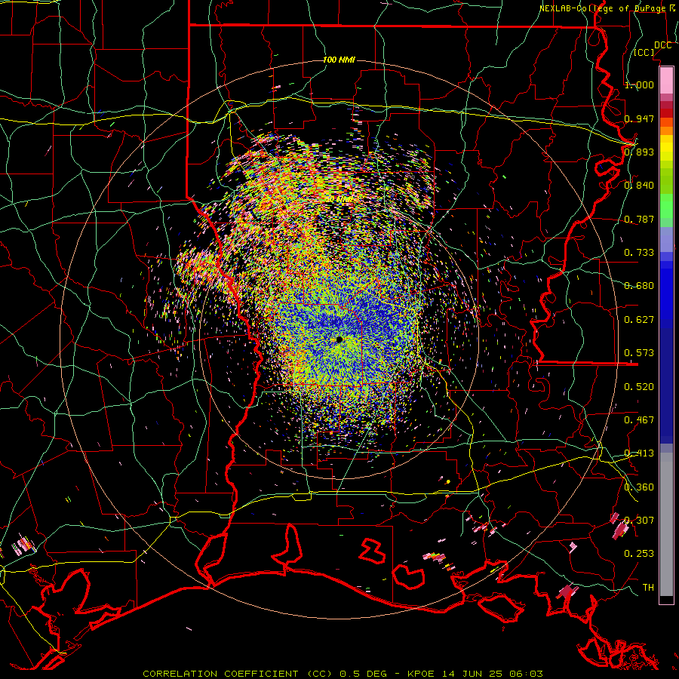Click the 06:03 timestamp in the bottom caption
The height and width of the screenshot is (679, 679).
pos(526,674)
